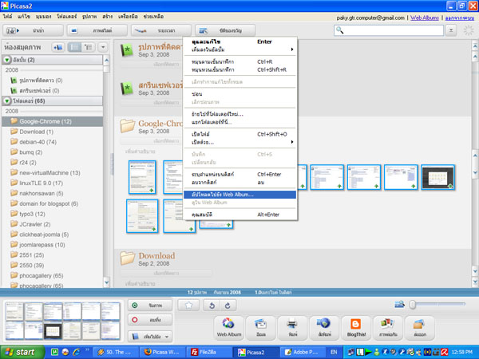Click the picture icon left of the zoom slider

[x=399, y=304]
